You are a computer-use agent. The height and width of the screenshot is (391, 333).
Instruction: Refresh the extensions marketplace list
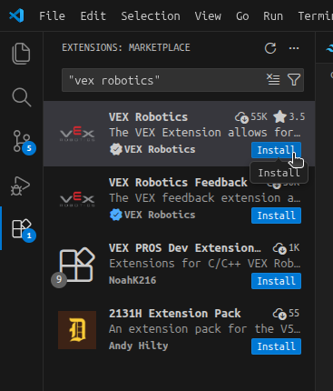270,48
